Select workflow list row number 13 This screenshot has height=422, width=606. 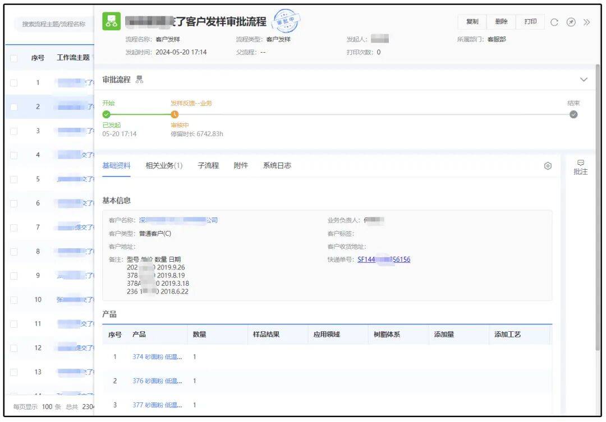point(49,372)
